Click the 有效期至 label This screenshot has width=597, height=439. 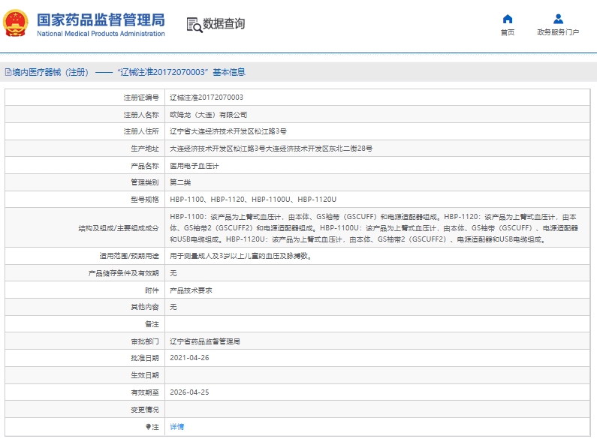[145, 392]
